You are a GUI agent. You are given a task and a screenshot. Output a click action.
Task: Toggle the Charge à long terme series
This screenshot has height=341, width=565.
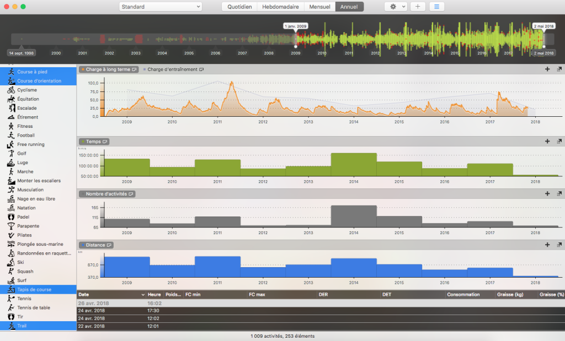click(x=108, y=69)
